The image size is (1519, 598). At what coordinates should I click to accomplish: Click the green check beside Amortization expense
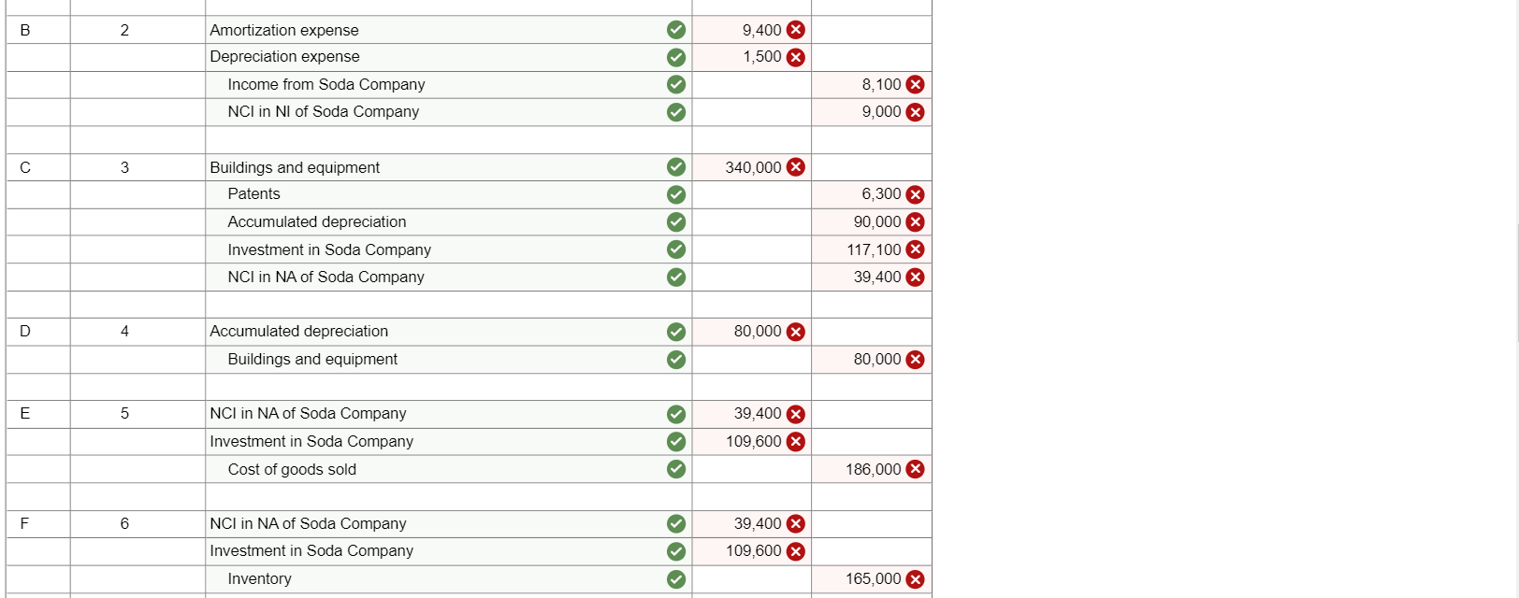(x=676, y=30)
